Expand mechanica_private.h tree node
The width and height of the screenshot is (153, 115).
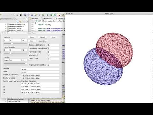pyautogui.click(x=6, y=31)
